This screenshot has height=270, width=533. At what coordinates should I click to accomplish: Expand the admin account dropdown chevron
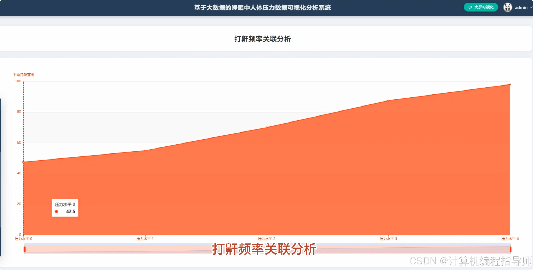[x=531, y=7]
